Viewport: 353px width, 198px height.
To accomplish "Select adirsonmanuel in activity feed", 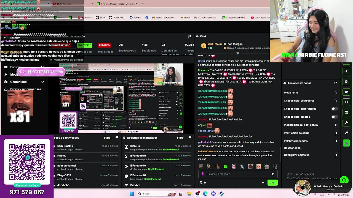I will coord(66,166).
